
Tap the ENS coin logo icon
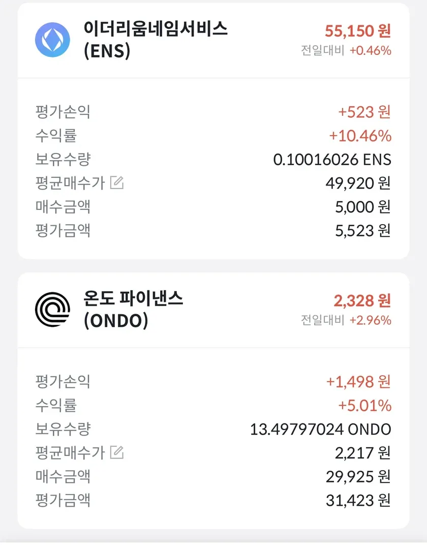[x=52, y=40]
